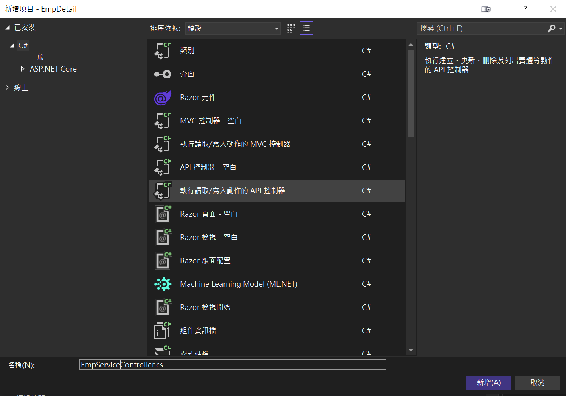
Task: Click C# language label on 類別 row
Action: (x=366, y=51)
